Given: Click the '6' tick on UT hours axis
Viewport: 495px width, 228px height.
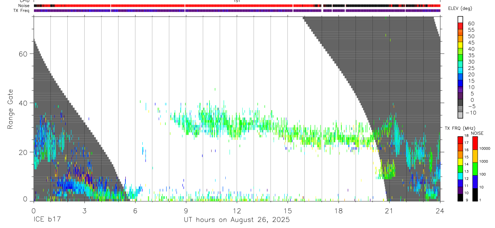Looking at the screenshot, I should (135, 210).
